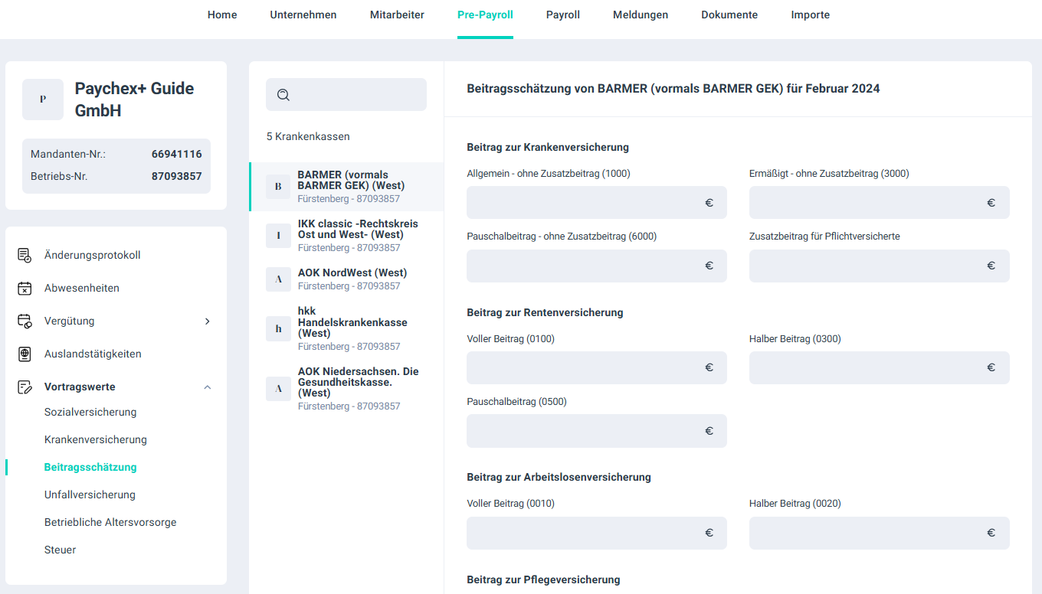The image size is (1042, 594).
Task: Select hkk Handelskrankenkasse (West) entry
Action: coord(346,329)
